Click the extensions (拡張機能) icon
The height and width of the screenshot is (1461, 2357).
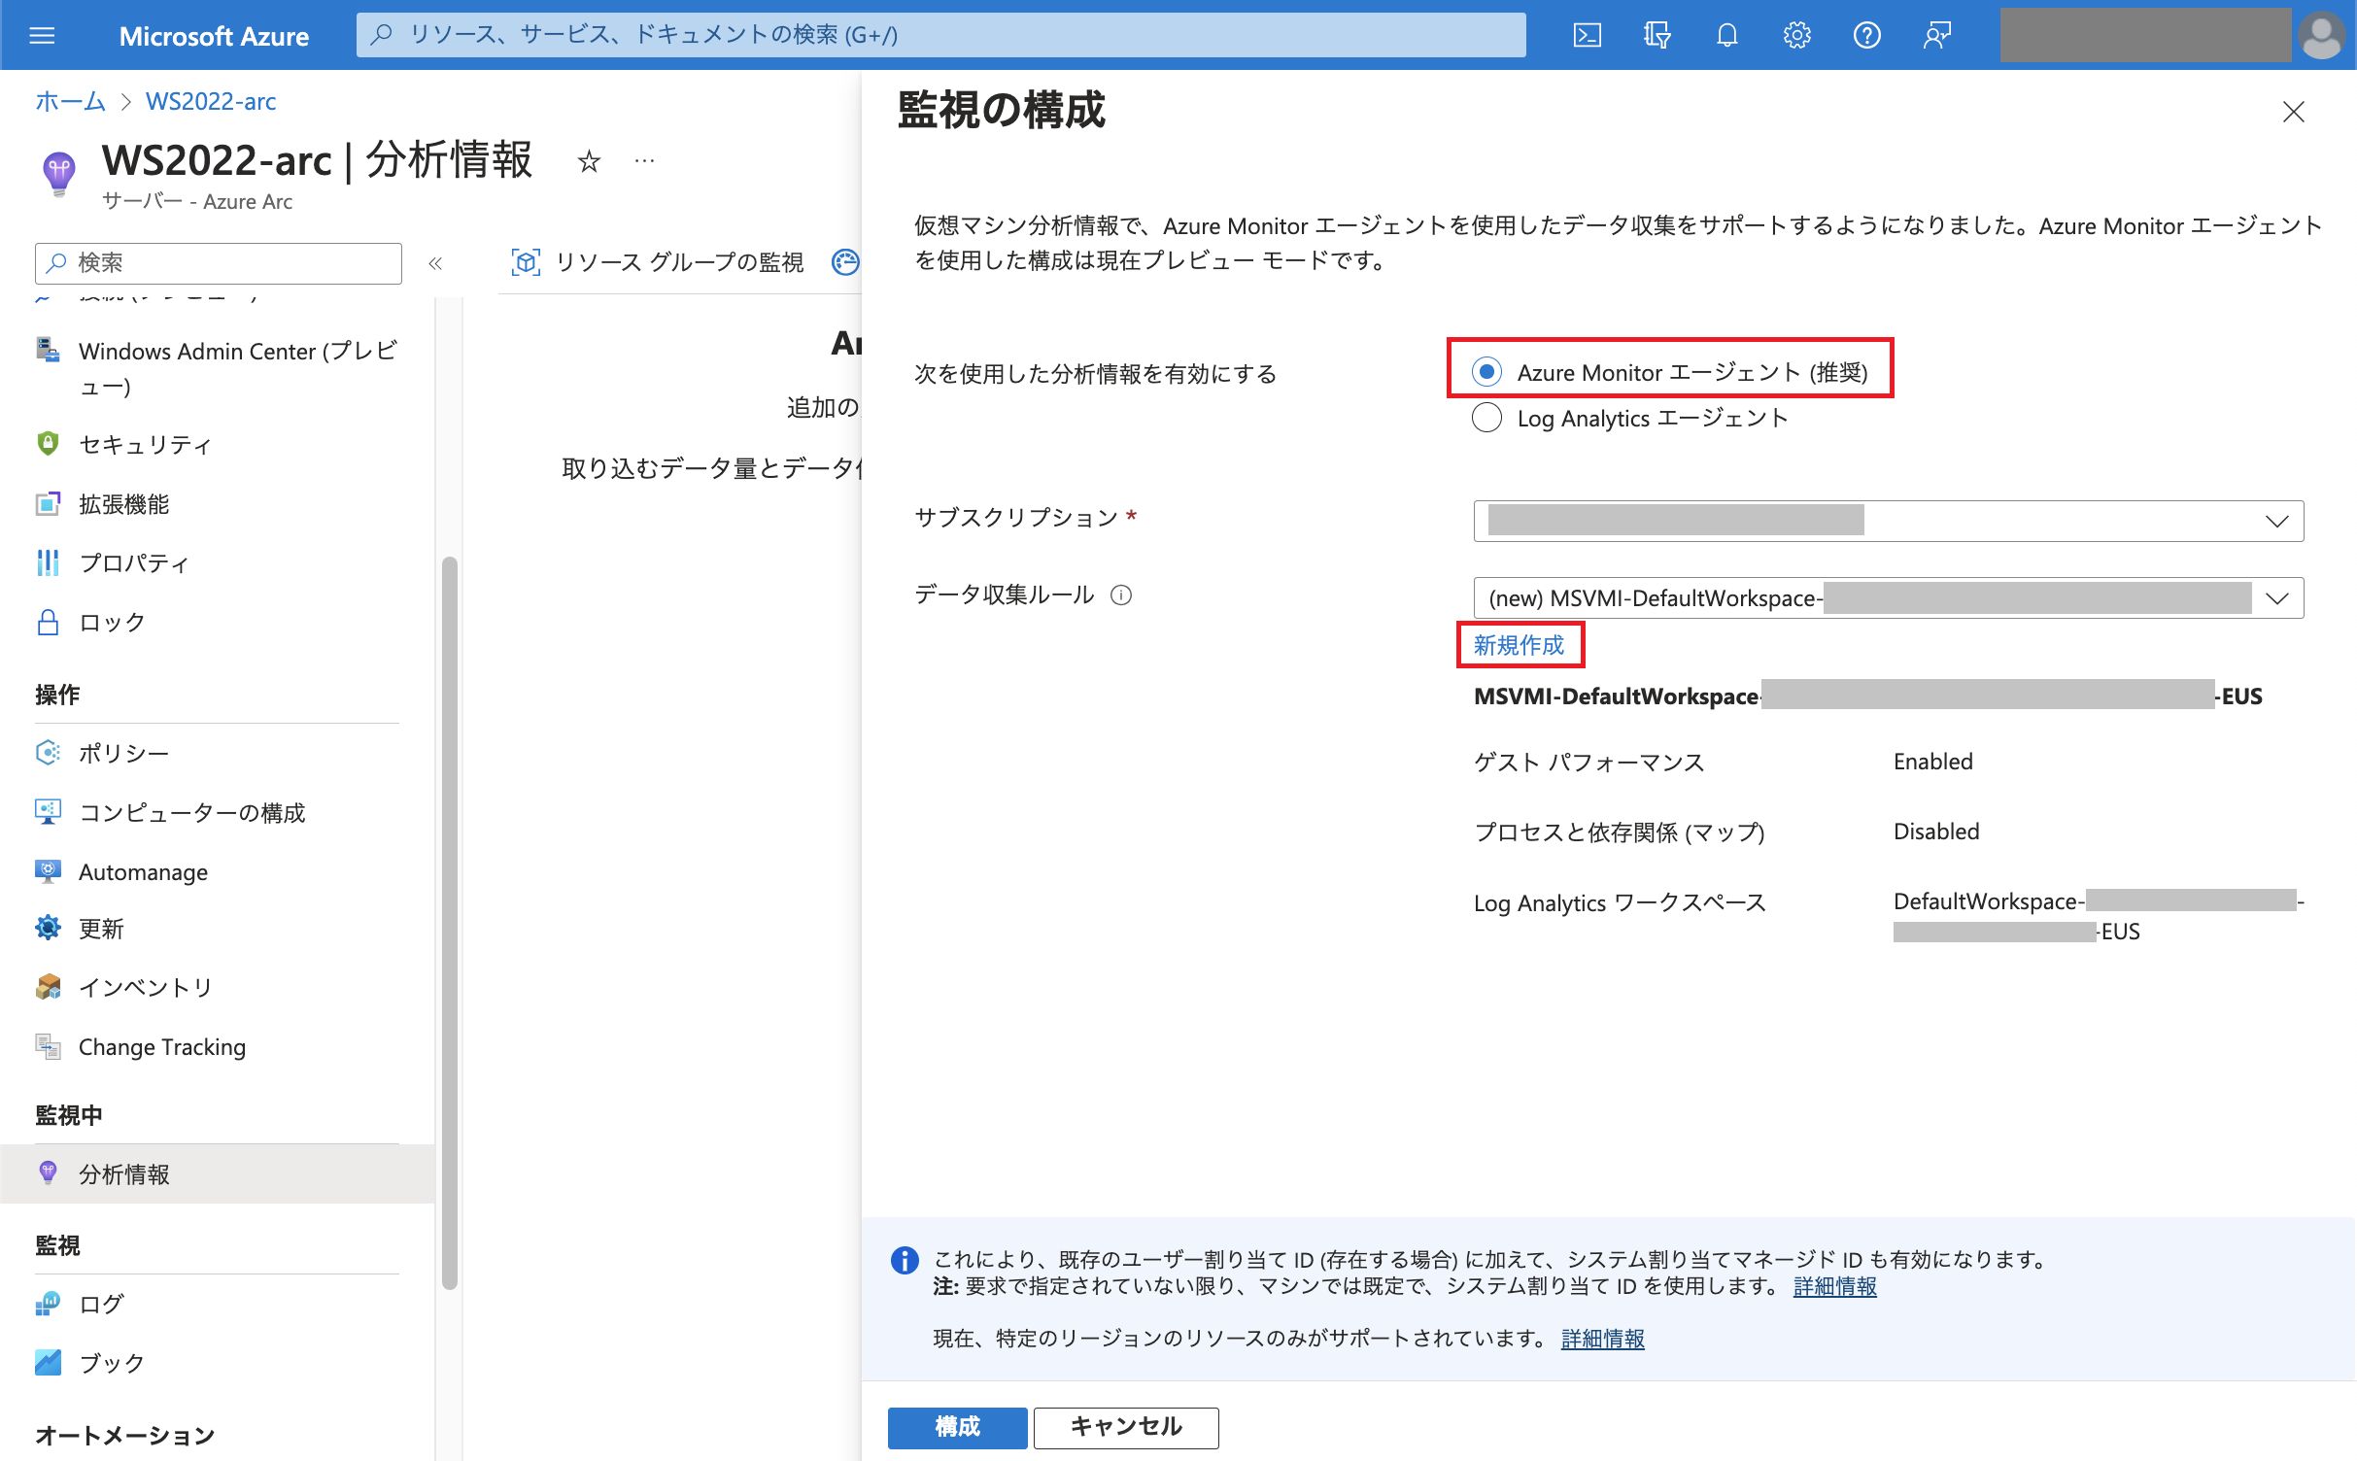(48, 503)
